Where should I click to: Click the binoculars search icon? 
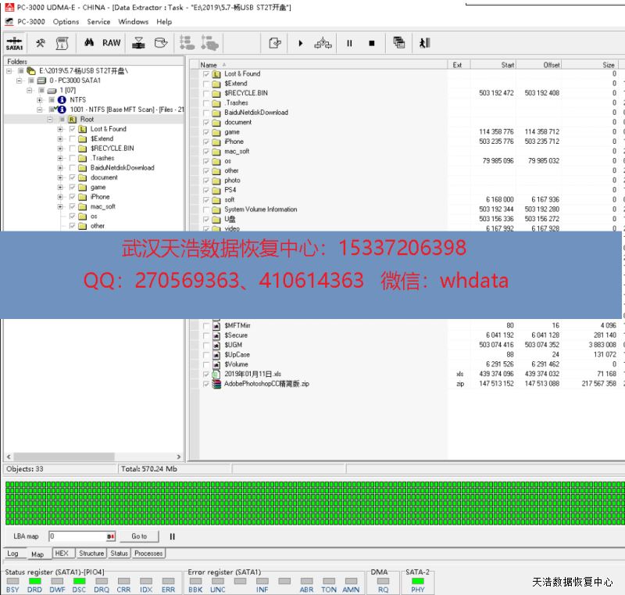click(89, 43)
